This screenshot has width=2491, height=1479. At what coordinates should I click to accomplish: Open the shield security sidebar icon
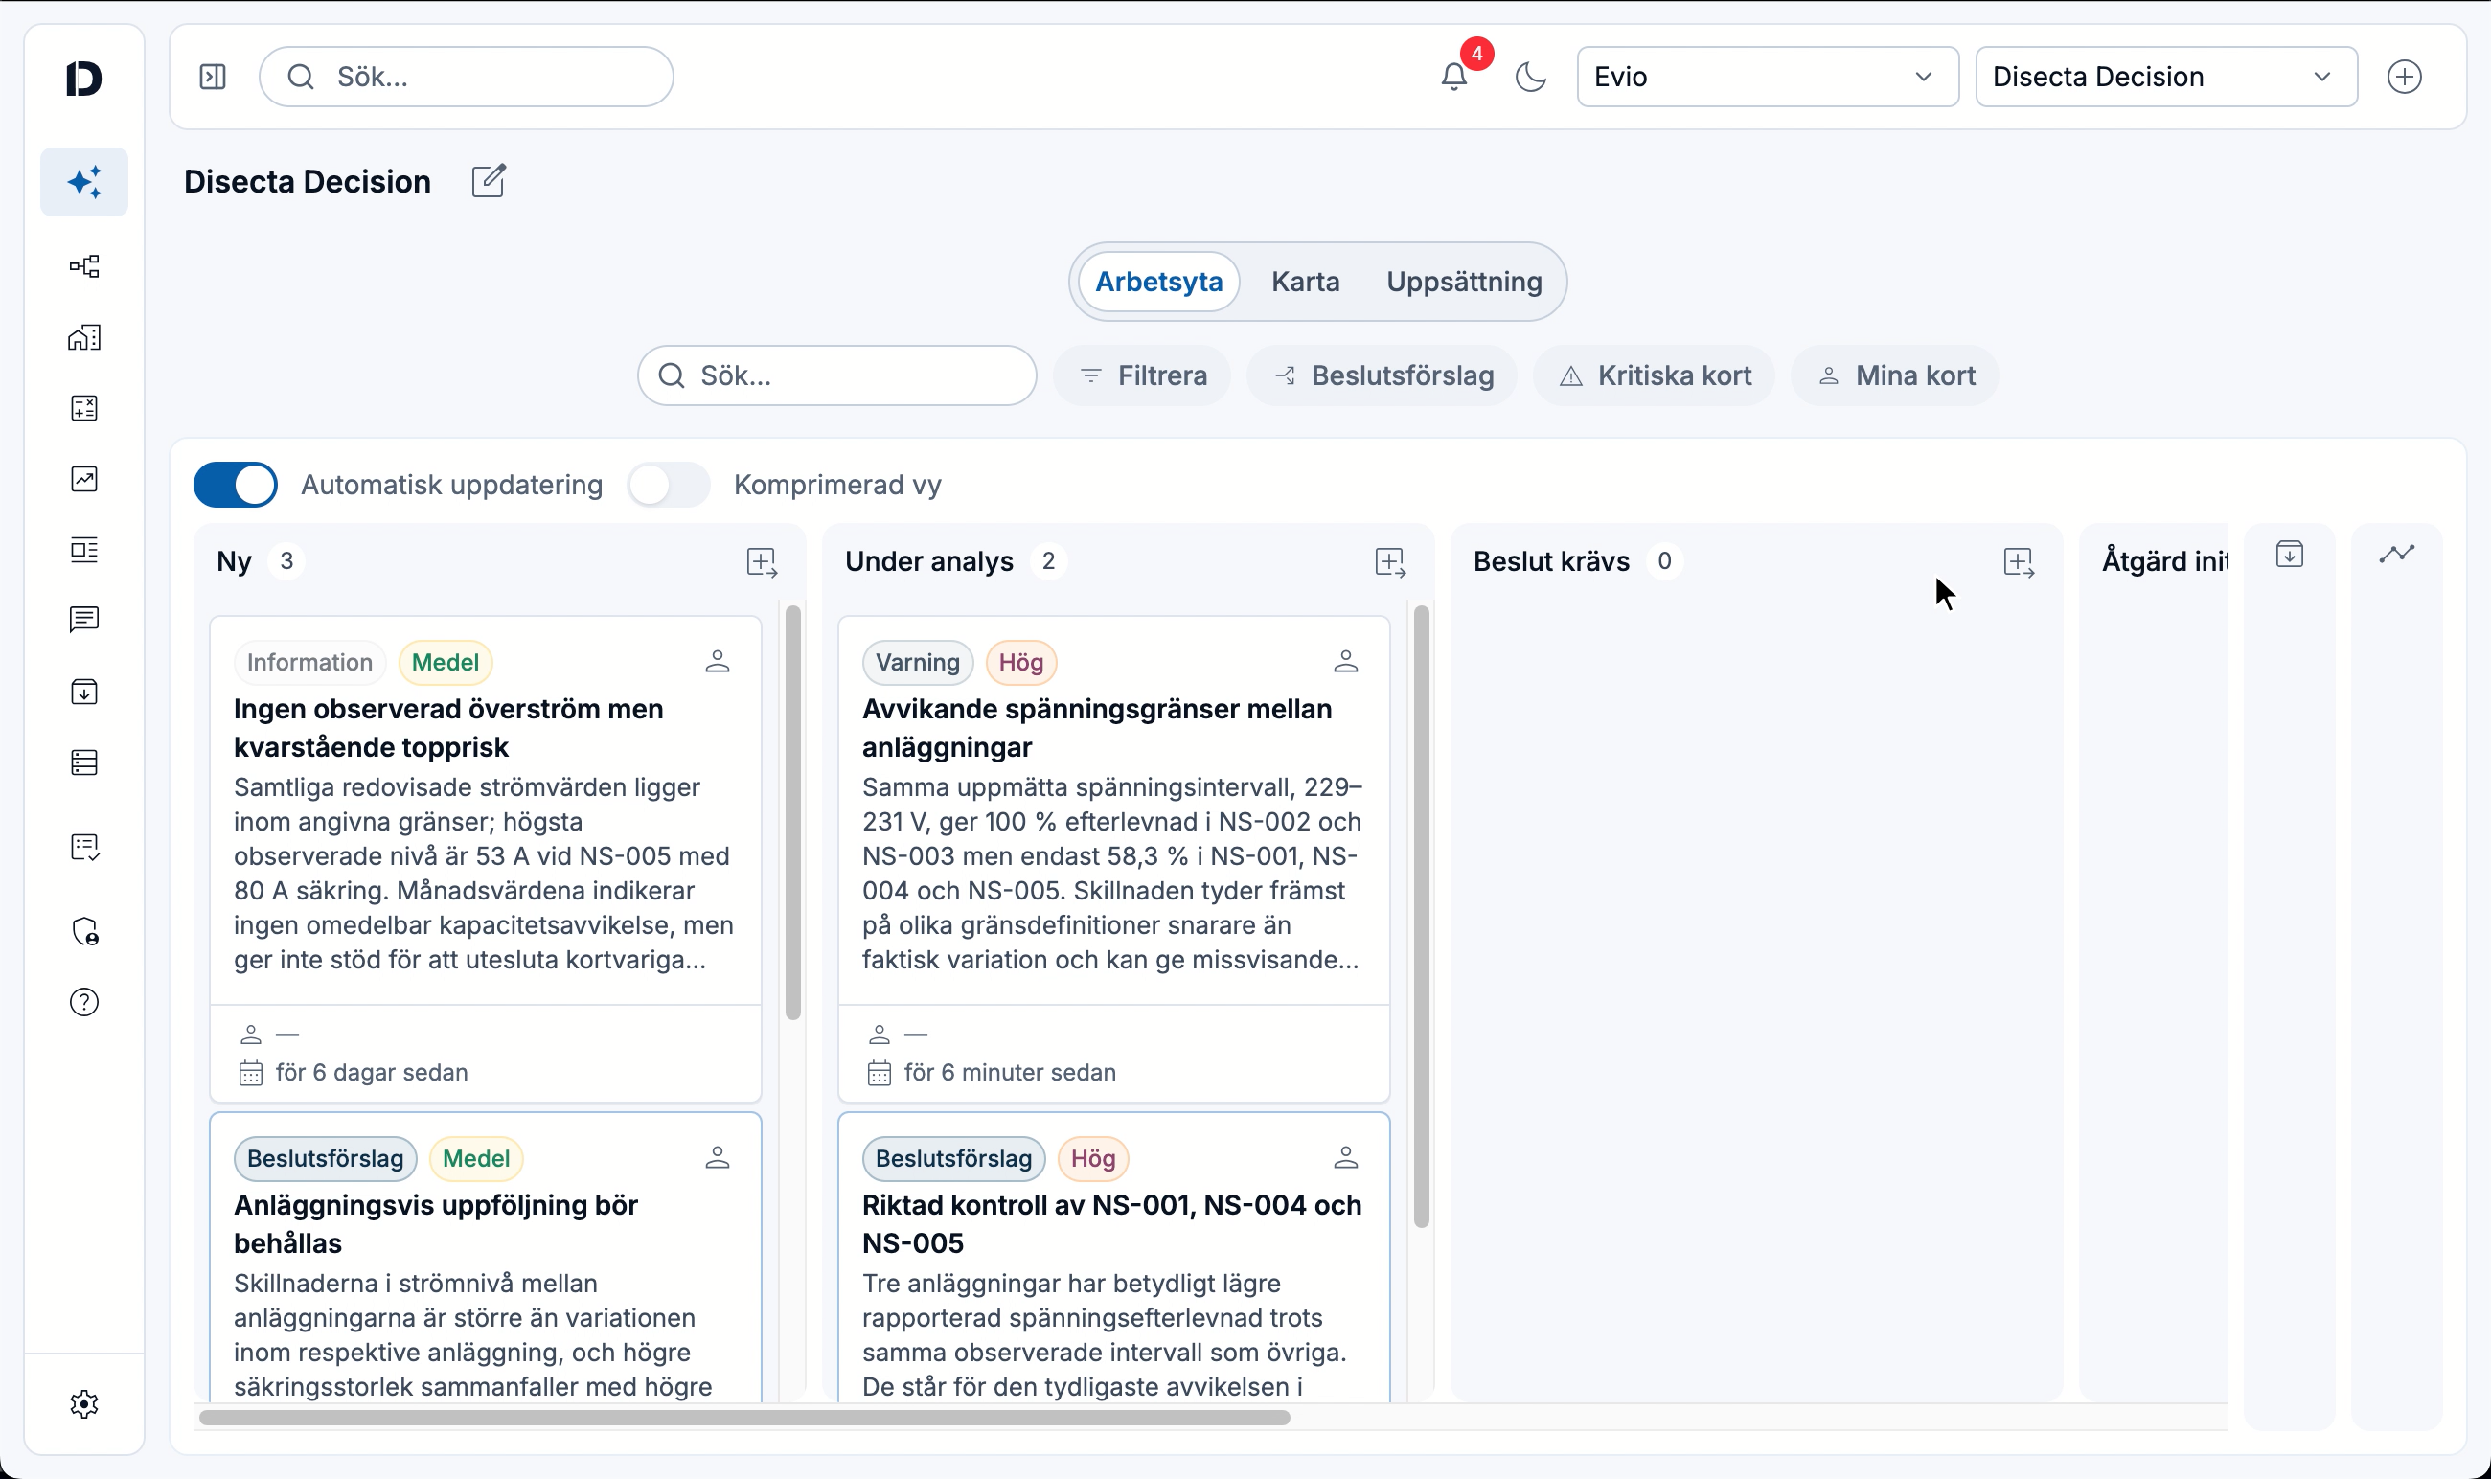(84, 932)
